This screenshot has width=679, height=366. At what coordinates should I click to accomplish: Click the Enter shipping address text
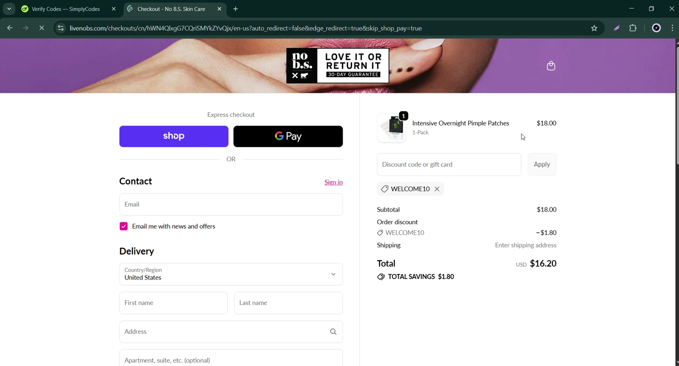526,245
